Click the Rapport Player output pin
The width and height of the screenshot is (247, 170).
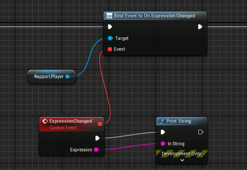[68, 76]
